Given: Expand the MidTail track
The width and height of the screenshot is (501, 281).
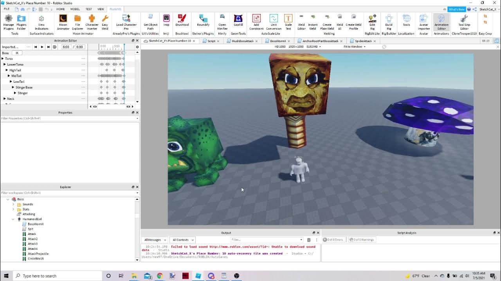Looking at the screenshot, I should 9,76.
